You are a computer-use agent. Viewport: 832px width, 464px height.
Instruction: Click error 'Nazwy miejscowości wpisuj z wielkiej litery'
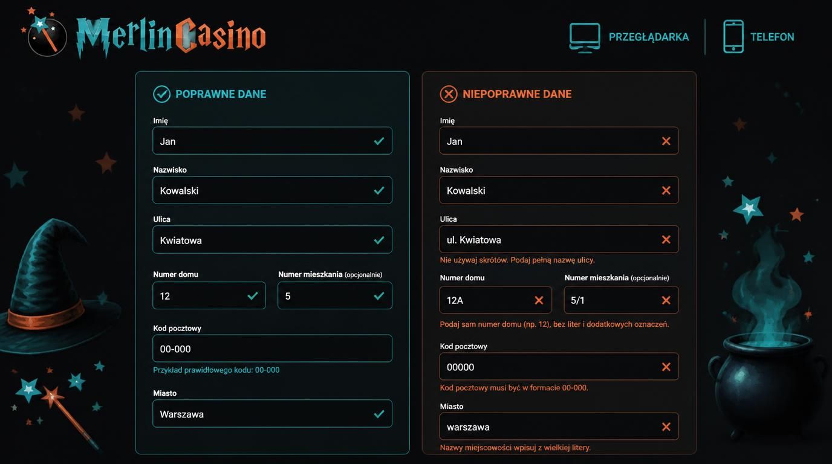coord(515,448)
